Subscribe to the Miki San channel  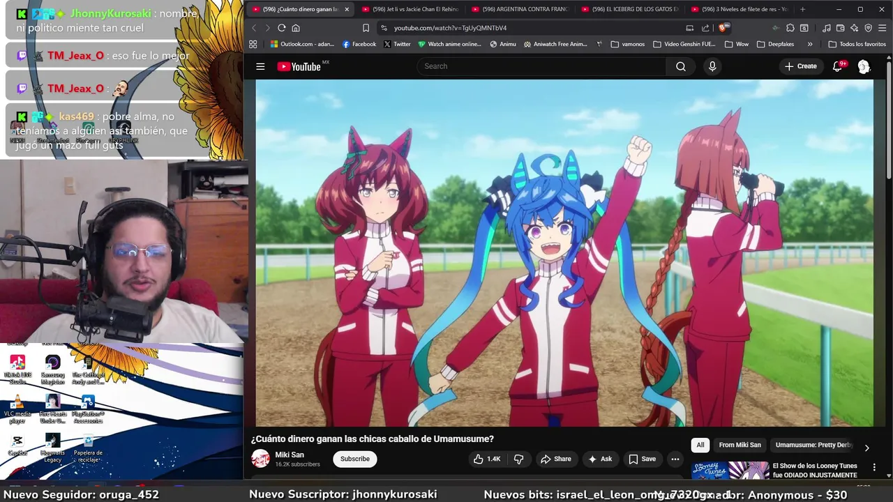click(x=355, y=459)
